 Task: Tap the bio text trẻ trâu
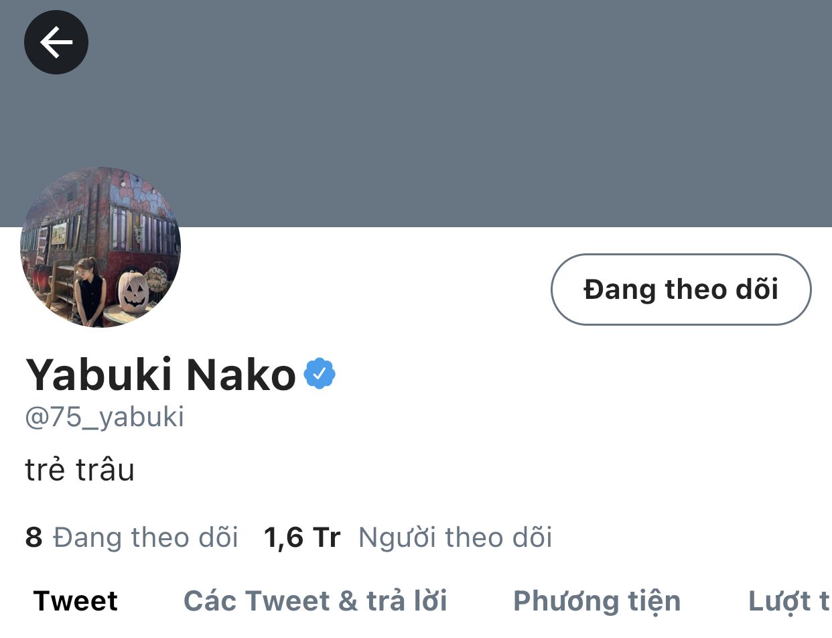pyautogui.click(x=80, y=470)
